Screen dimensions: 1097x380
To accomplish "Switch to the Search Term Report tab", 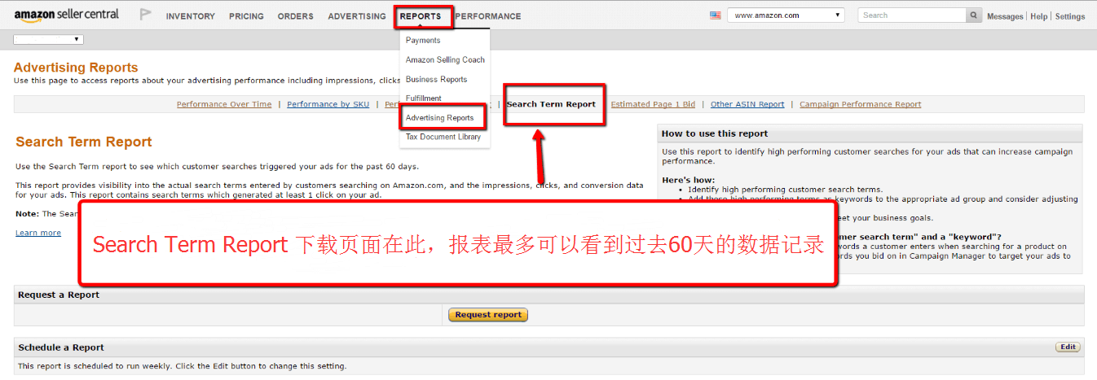I will point(551,104).
